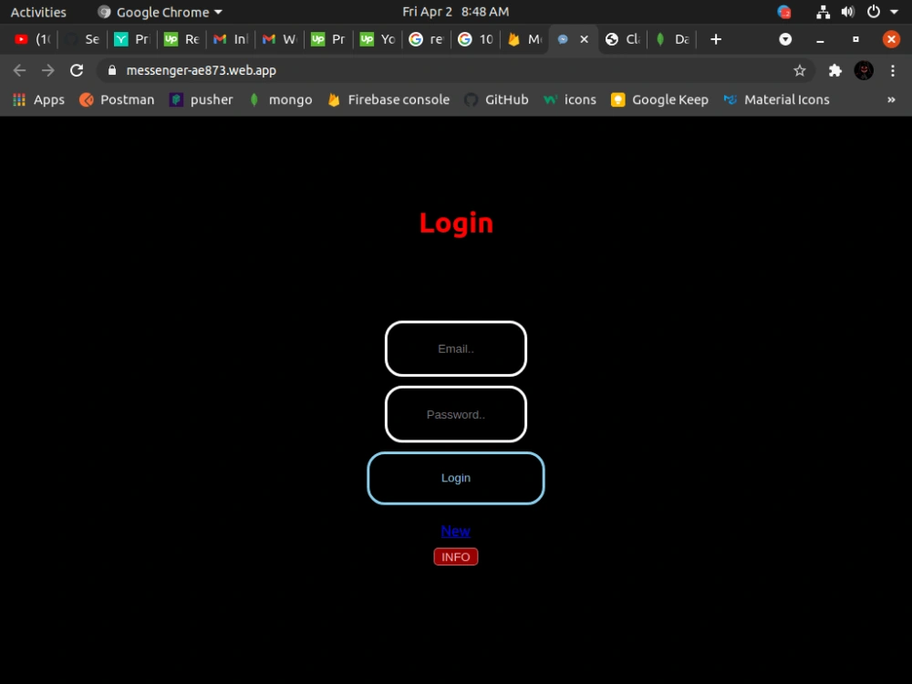Expand the system menu arrow
Screen dimensions: 912x684
pyautogui.click(x=894, y=12)
